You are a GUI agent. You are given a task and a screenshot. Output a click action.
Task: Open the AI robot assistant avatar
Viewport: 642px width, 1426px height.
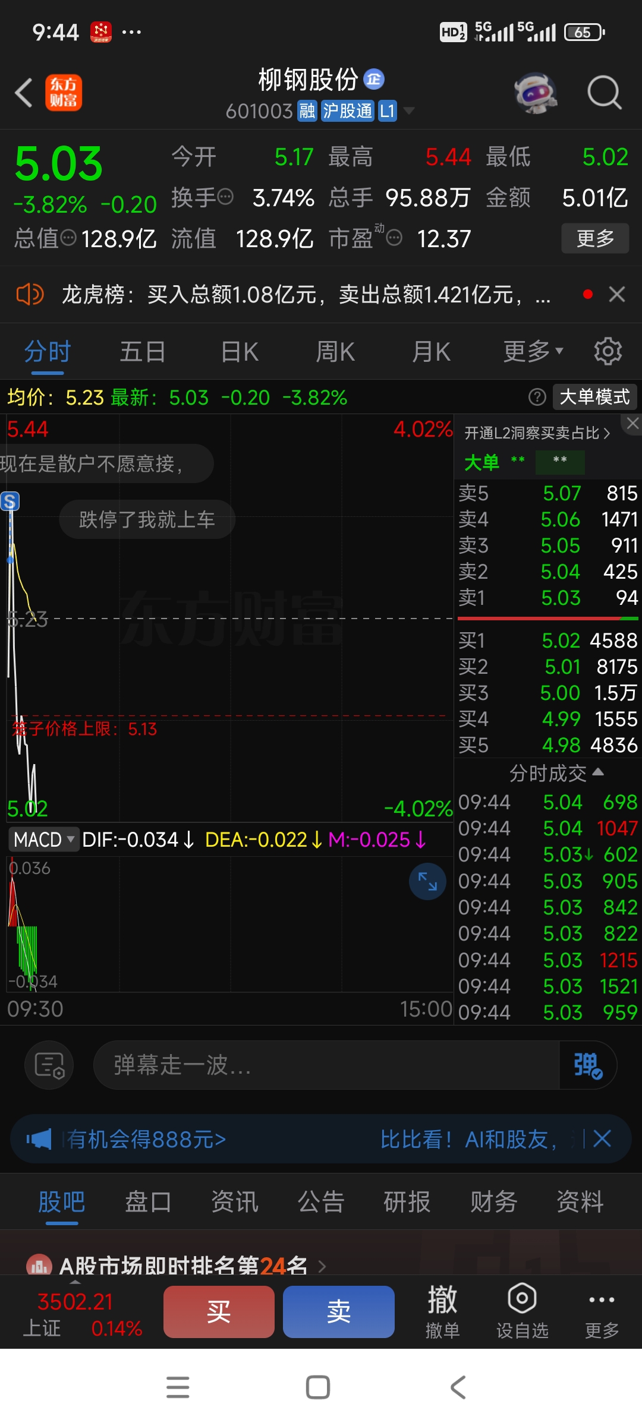536,93
